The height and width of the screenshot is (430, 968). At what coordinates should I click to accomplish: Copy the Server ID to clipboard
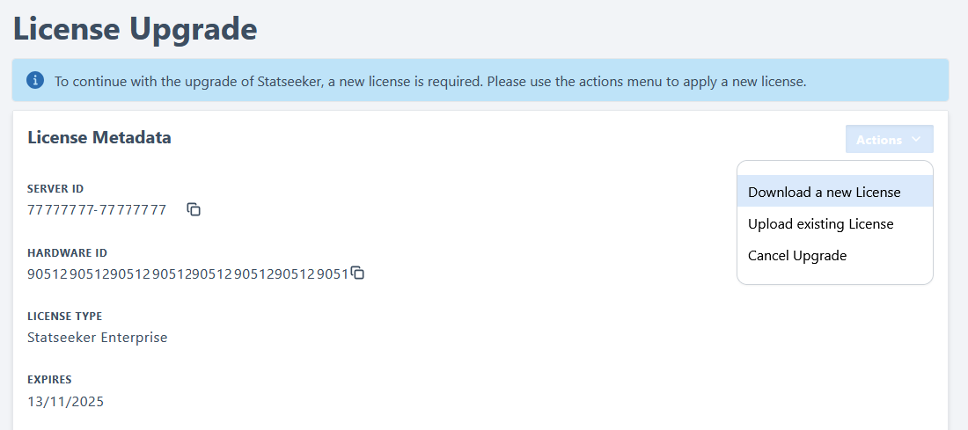(x=194, y=209)
